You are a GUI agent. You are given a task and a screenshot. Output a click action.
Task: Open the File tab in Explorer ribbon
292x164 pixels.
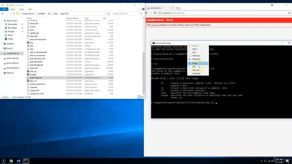tap(4, 9)
